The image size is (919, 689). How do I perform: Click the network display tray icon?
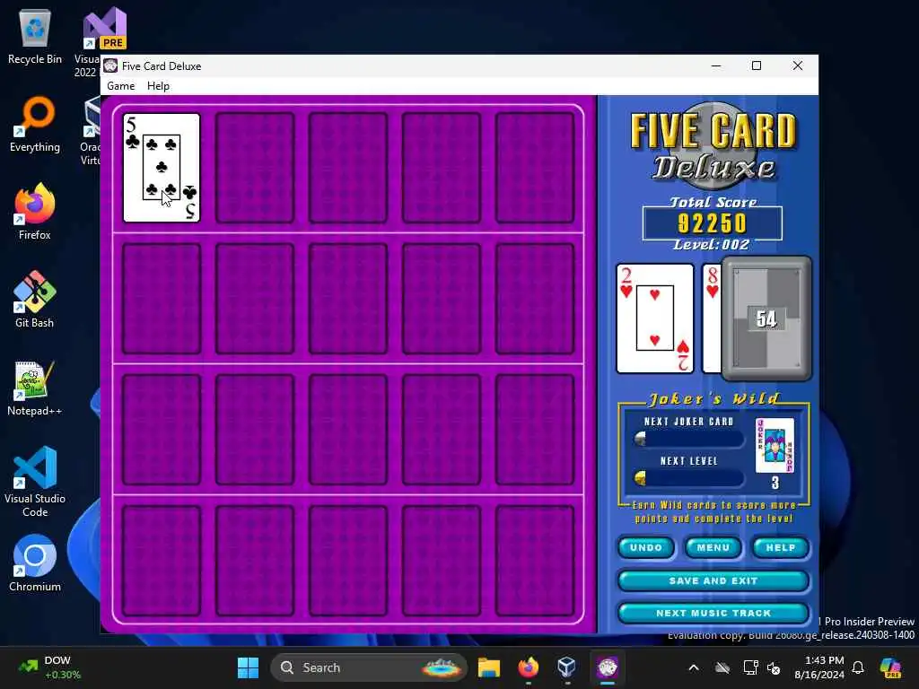coord(750,667)
